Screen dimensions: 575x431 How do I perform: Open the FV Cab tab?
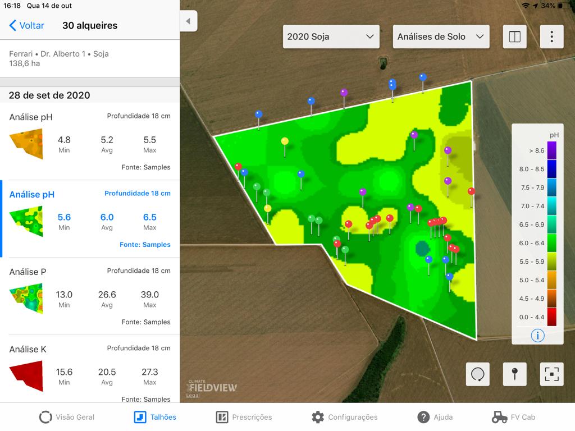click(513, 417)
